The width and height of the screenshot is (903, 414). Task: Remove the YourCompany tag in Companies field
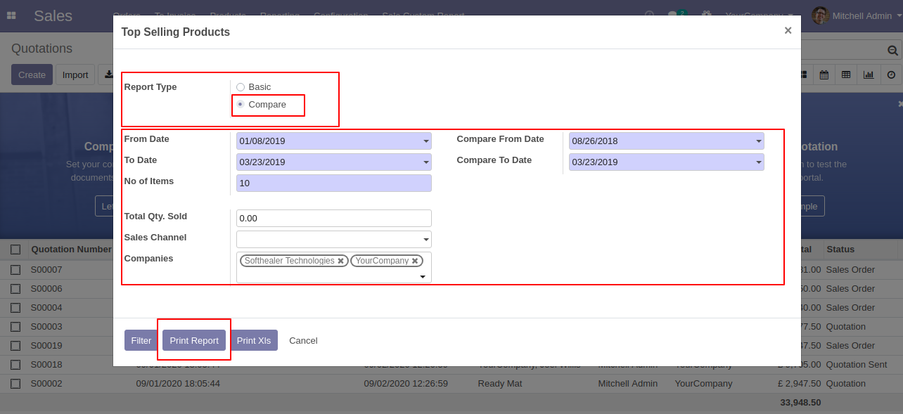[x=415, y=261]
